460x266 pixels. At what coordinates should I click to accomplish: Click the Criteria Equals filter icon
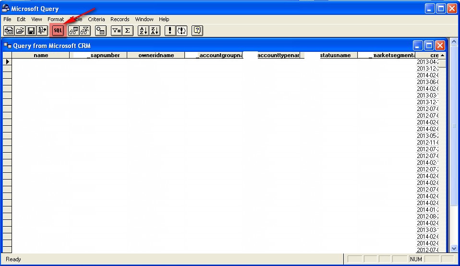[116, 31]
